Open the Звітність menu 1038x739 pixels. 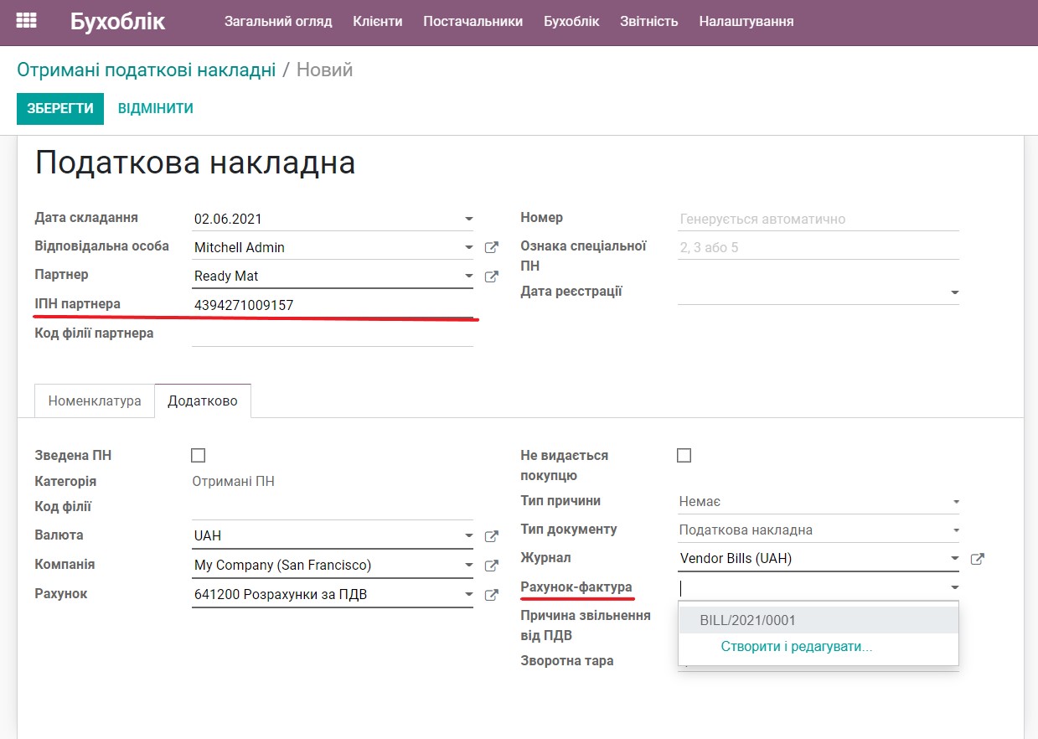click(x=648, y=22)
